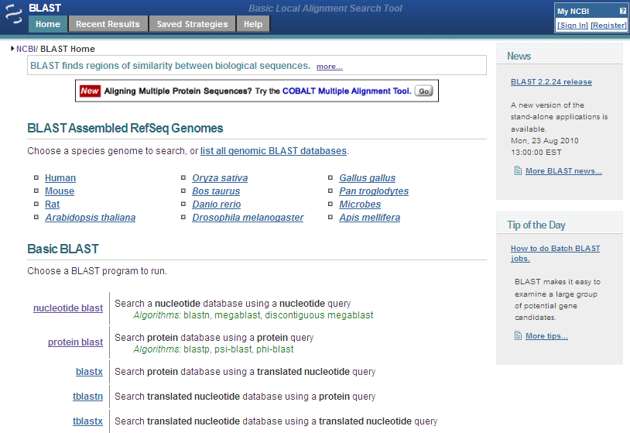630x433 pixels.
Task: Click the My NCBI help question icon
Action: (x=623, y=12)
